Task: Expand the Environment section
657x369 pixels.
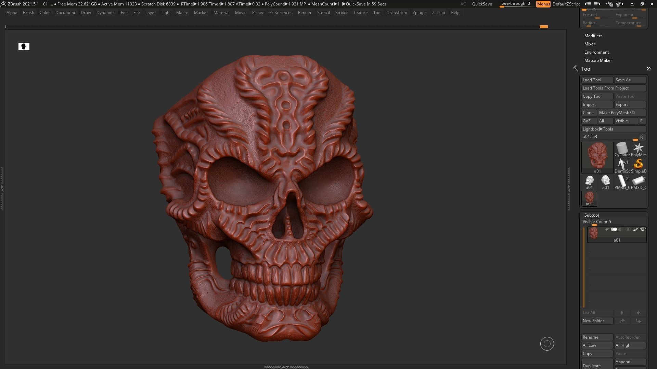Action: (596, 52)
